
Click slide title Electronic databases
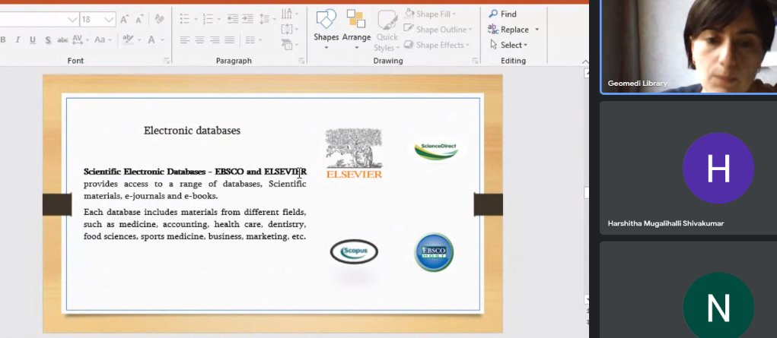pyautogui.click(x=192, y=131)
